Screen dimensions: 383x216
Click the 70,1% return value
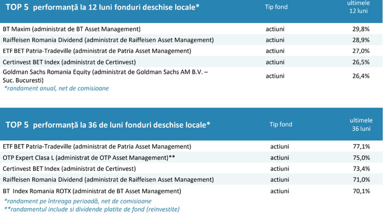pos(361,191)
